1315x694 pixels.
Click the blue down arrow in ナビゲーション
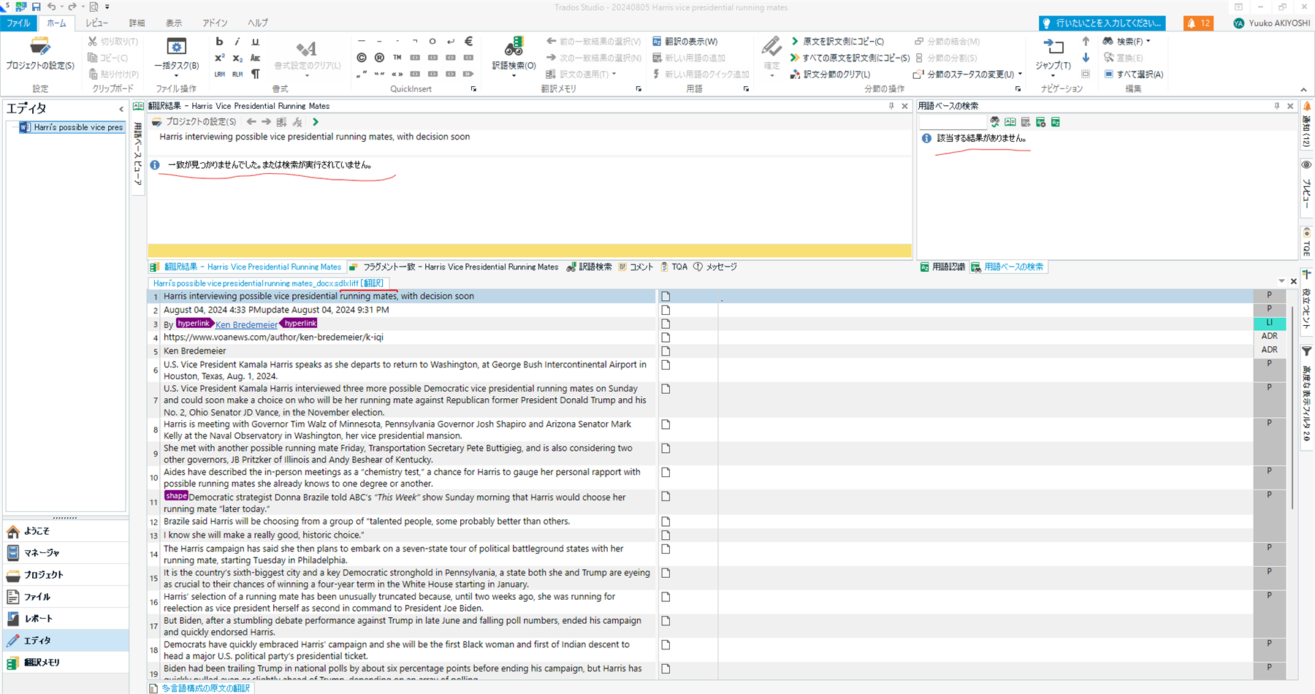click(1086, 58)
